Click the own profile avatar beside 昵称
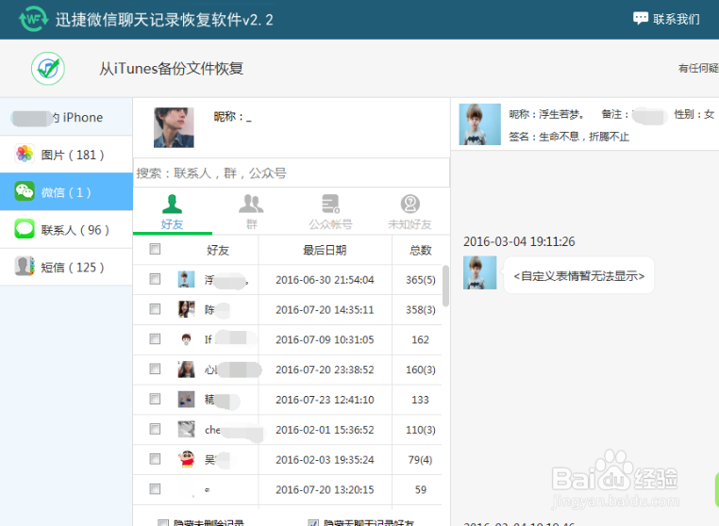The image size is (719, 526). pyautogui.click(x=174, y=127)
